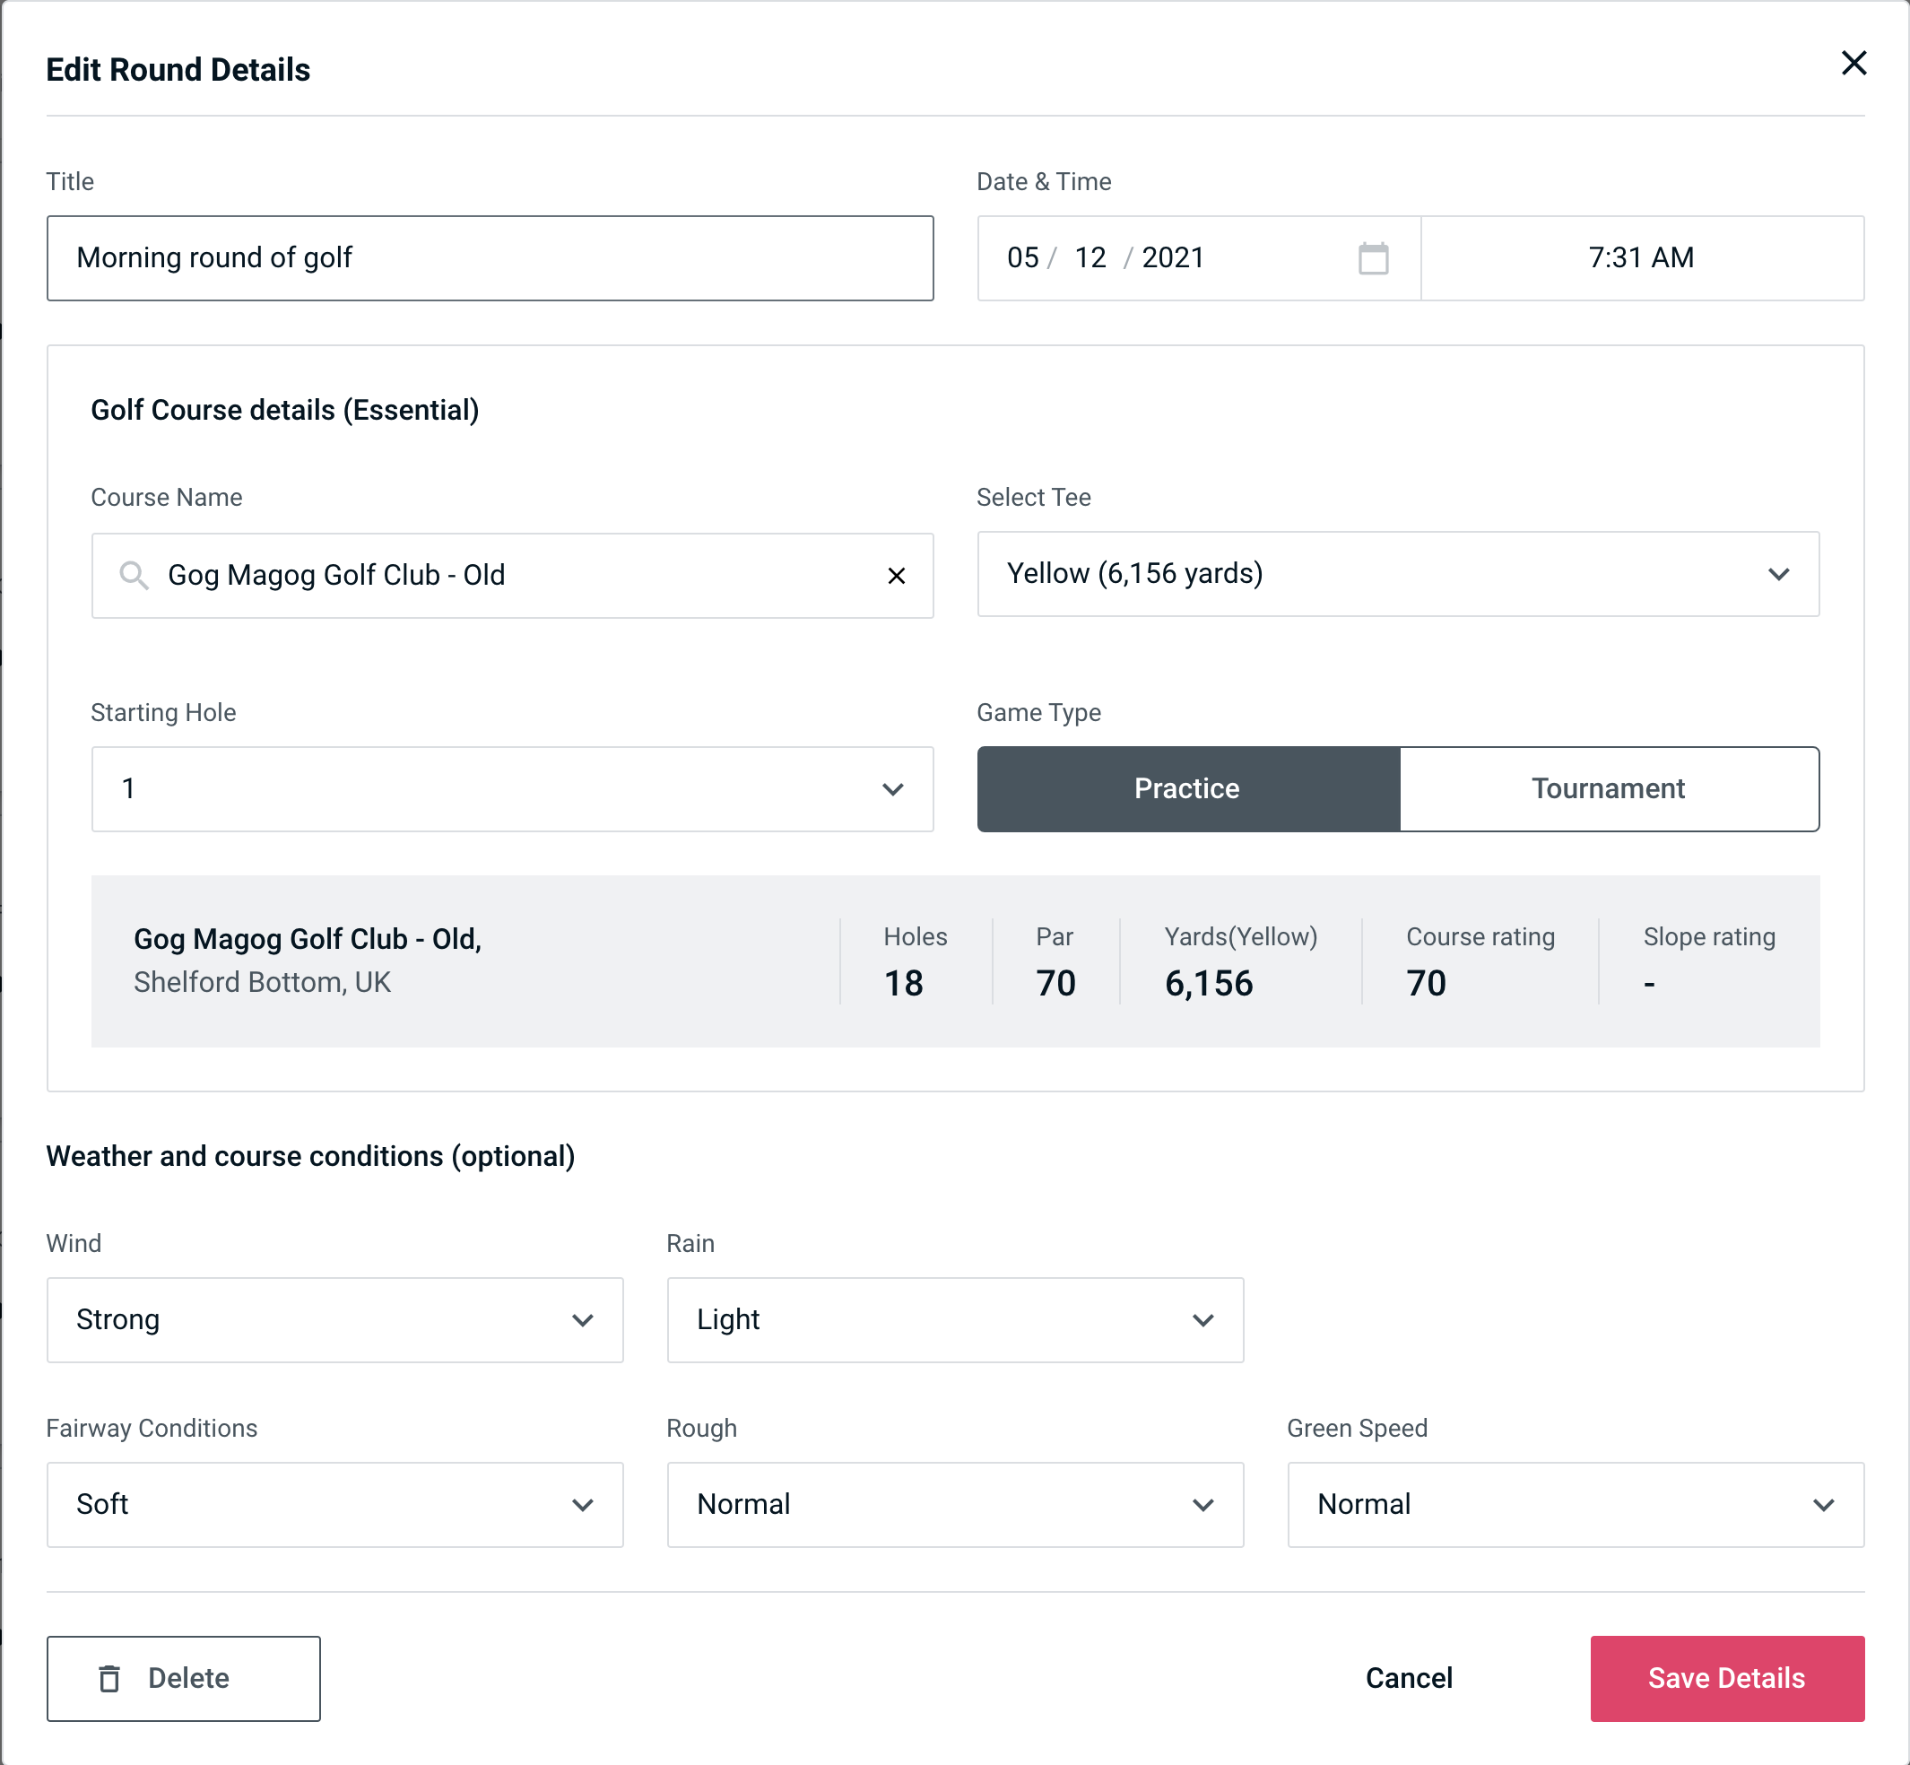Click the search icon in Course Name field
The width and height of the screenshot is (1910, 1765).
coord(132,574)
